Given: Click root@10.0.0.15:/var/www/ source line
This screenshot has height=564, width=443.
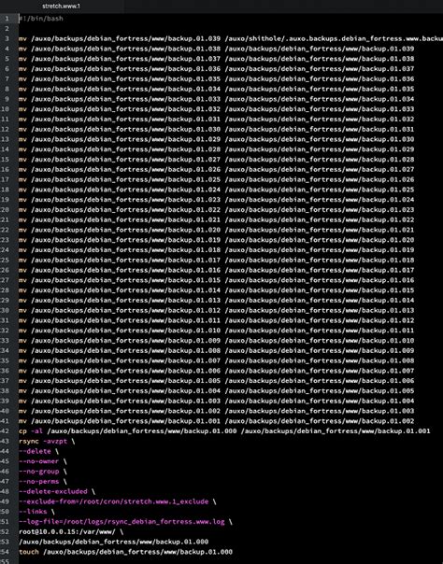Looking at the screenshot, I should (x=71, y=531).
